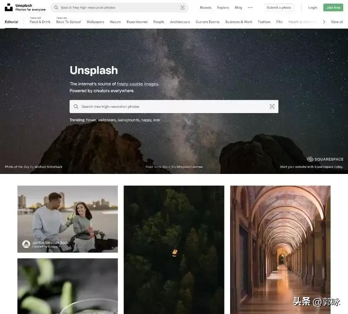
Task: Select the Fashion topic
Action: (264, 22)
